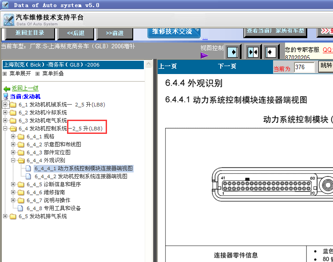Click 返回上一级 link

tap(25, 88)
